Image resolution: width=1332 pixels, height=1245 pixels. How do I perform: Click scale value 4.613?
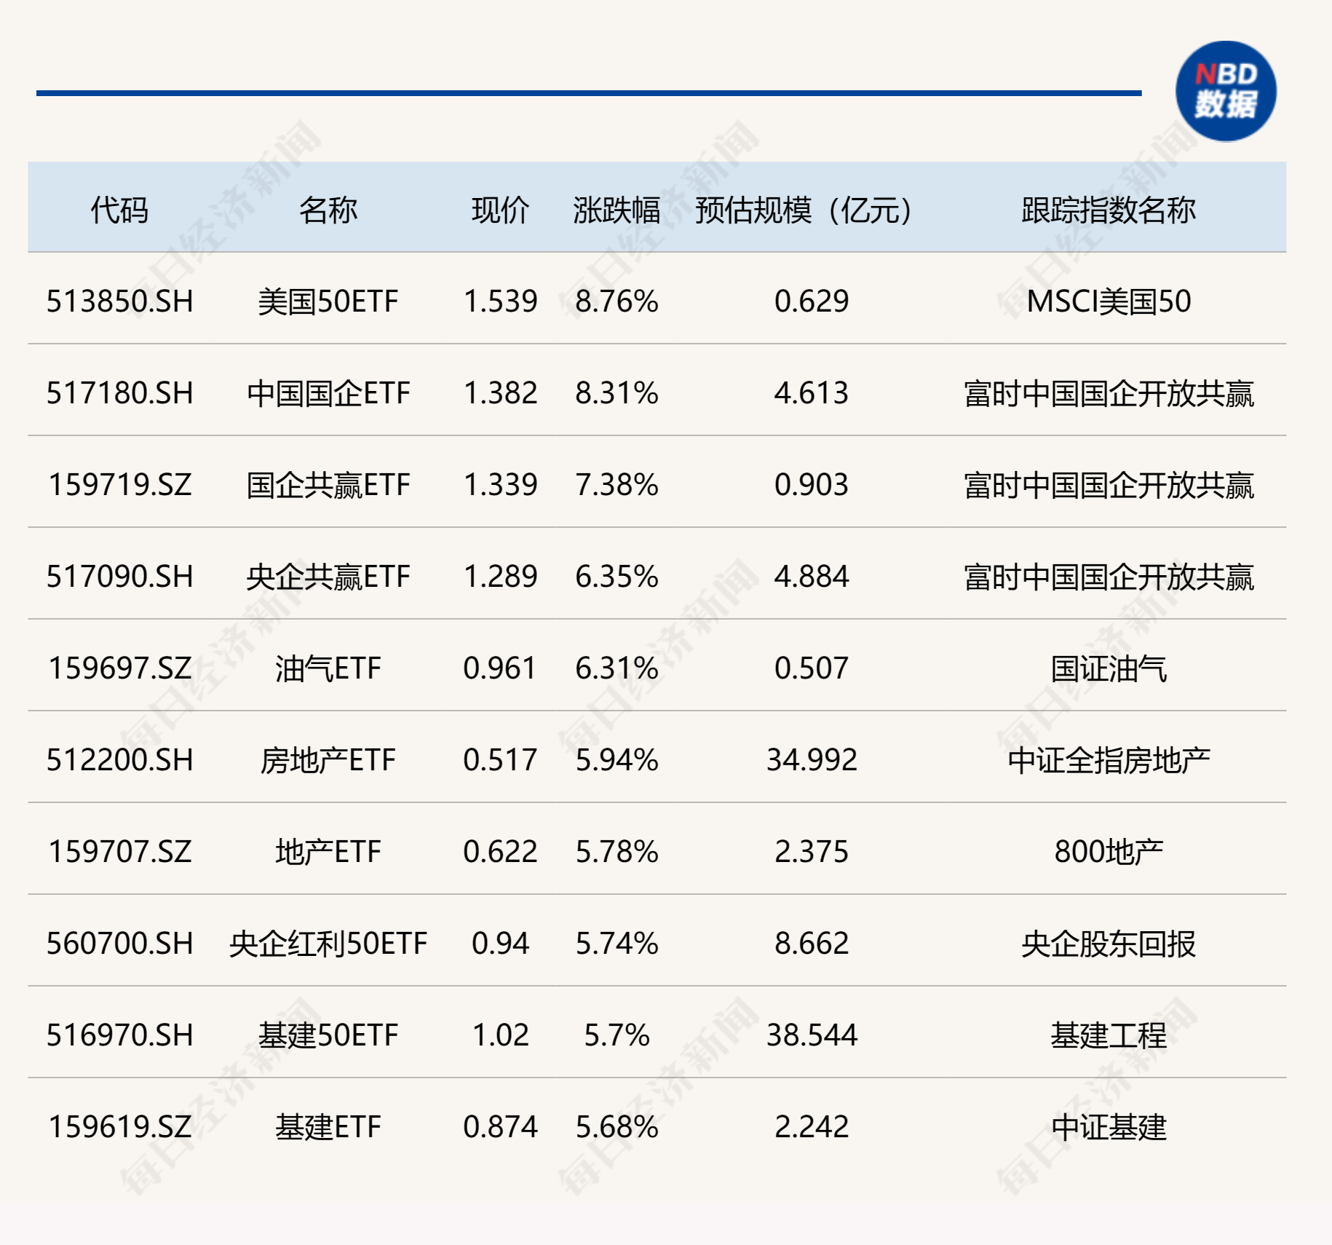click(x=812, y=393)
